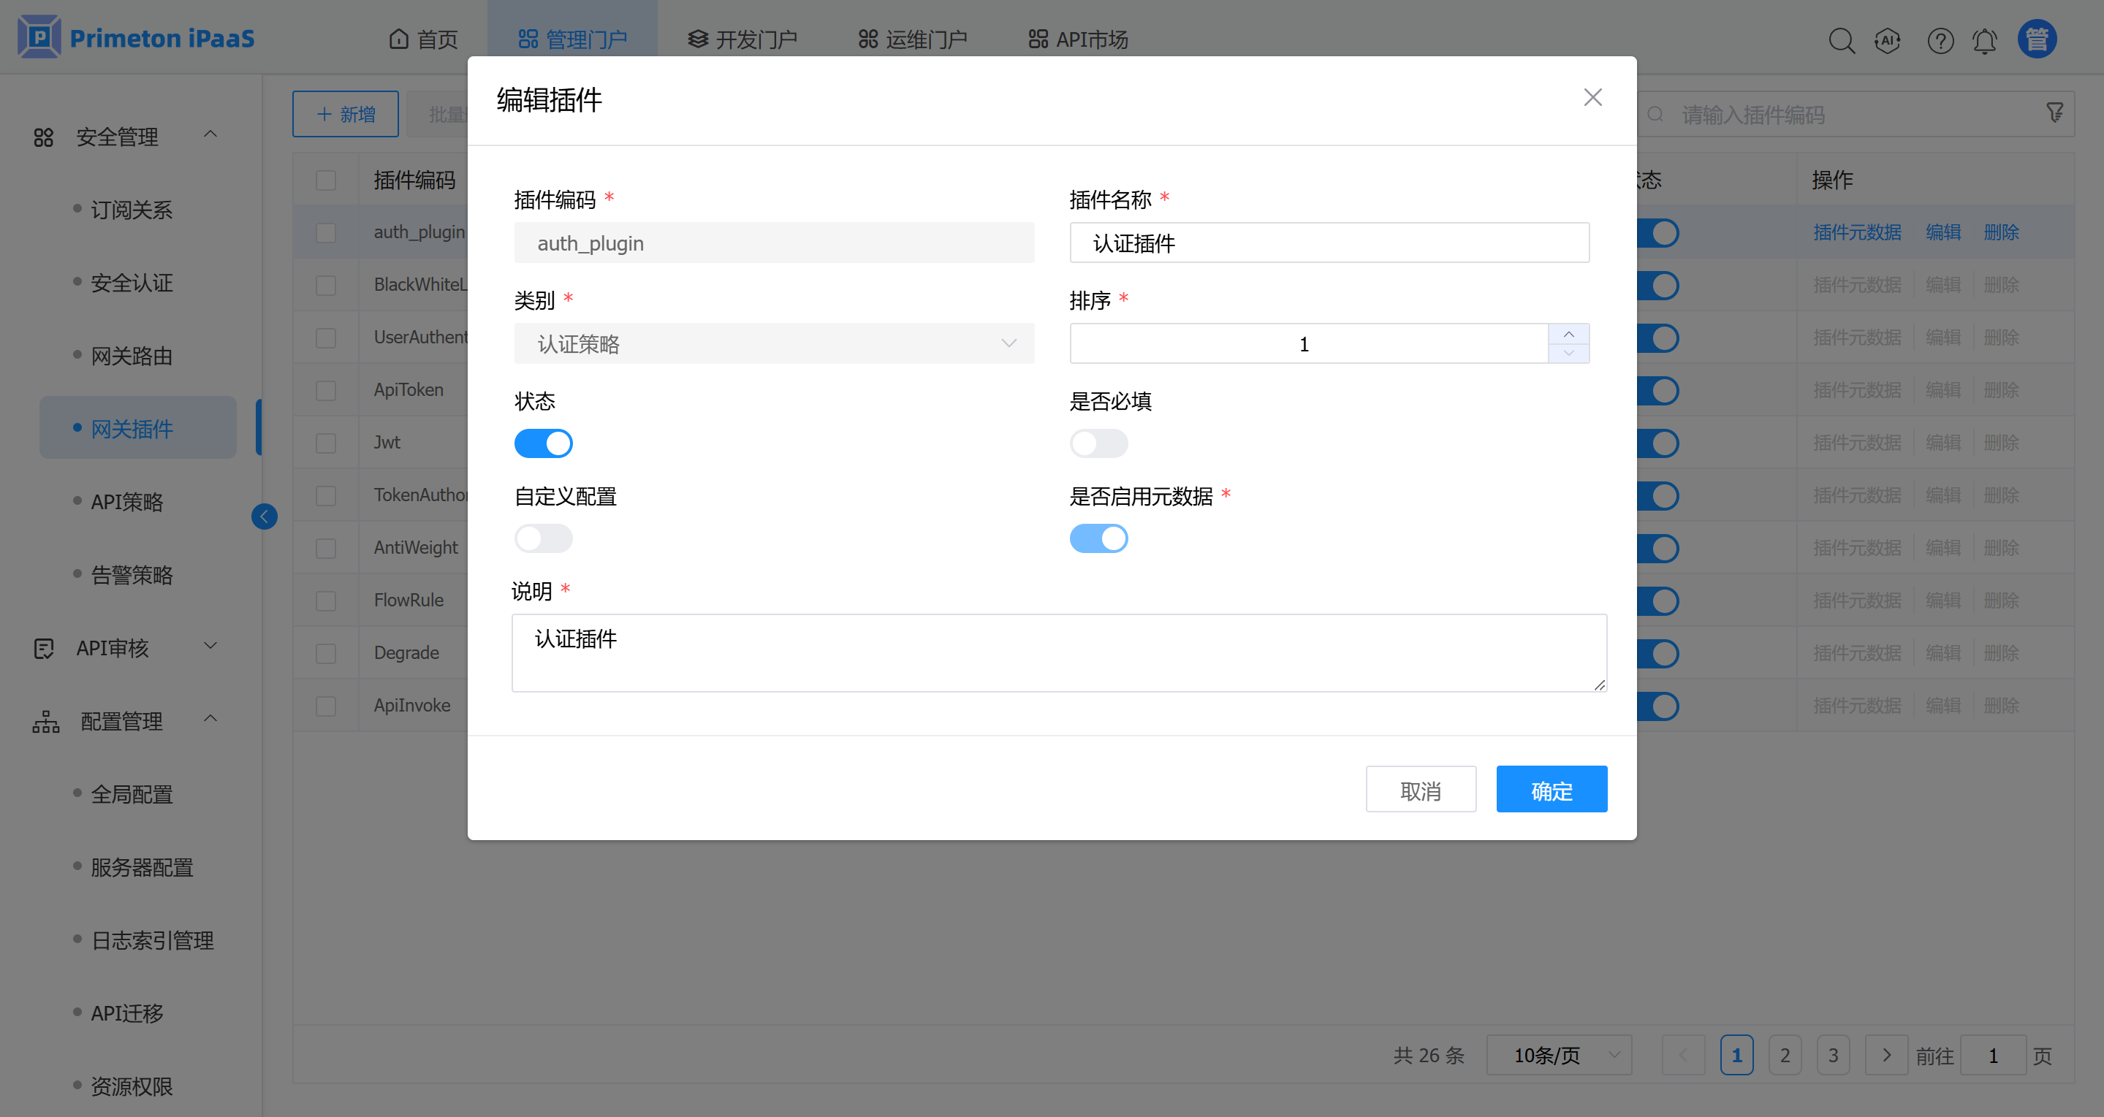Enable the 是否必填 switch
Screen dimensions: 2104x1117
coord(1098,443)
